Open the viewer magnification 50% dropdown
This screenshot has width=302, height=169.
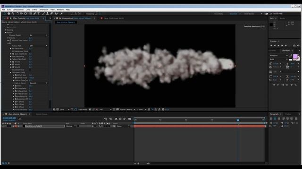pos(65,109)
